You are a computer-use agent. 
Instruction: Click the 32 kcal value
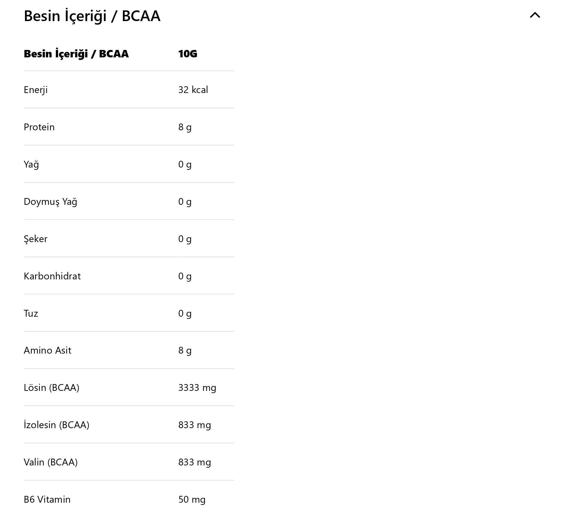point(193,90)
